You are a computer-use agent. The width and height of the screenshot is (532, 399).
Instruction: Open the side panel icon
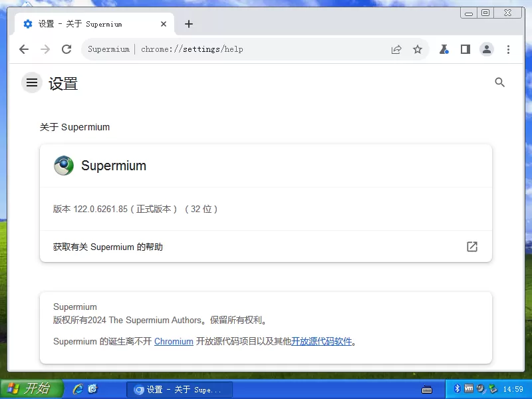tap(465, 49)
